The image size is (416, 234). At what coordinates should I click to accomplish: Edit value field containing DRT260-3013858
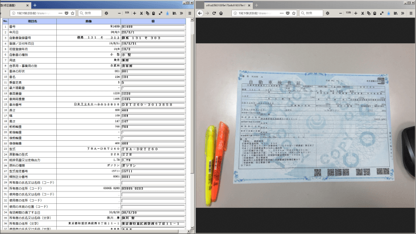(x=153, y=105)
